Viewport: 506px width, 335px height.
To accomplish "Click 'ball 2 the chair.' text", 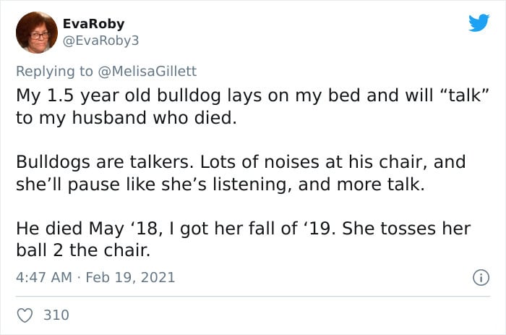I will click(83, 250).
